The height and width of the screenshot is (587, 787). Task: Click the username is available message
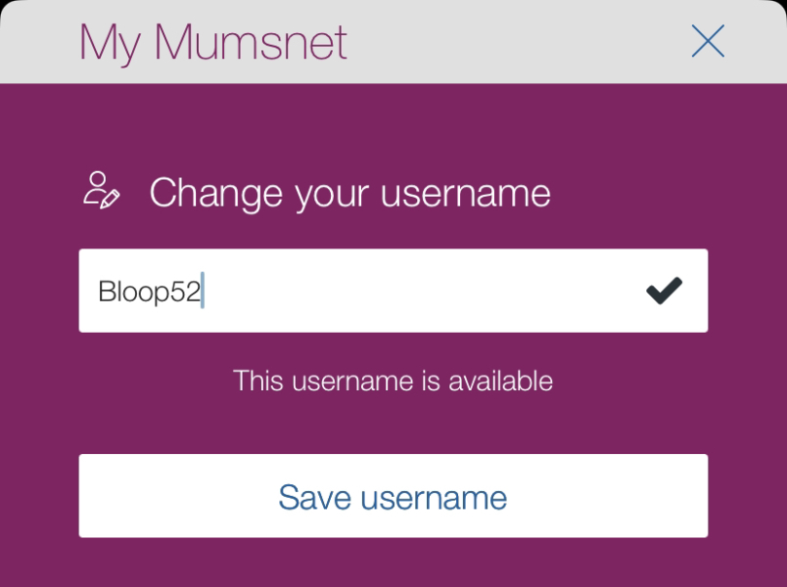pyautogui.click(x=392, y=381)
